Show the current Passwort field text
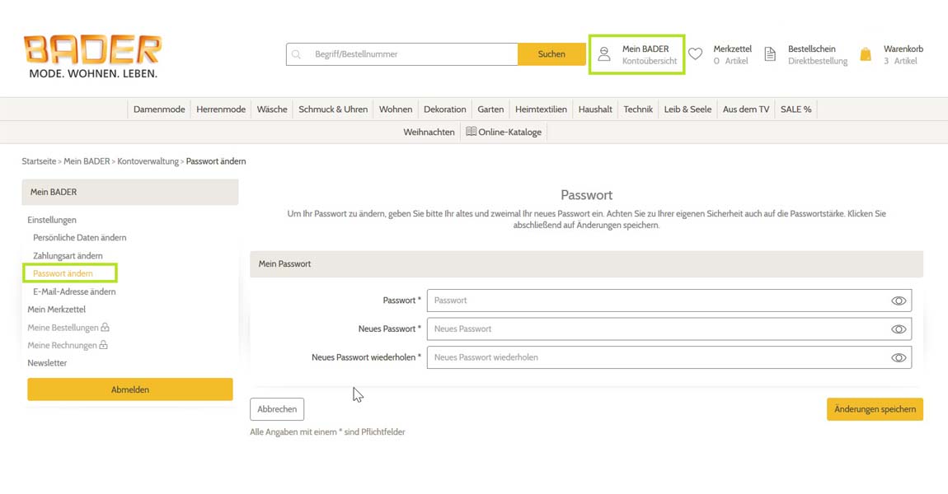 point(899,301)
